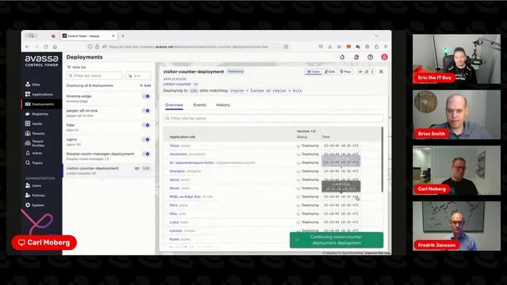Viewport: 507px width, 285px height.
Task: Click the refresh icon in the Avassa header
Action: pos(342,57)
